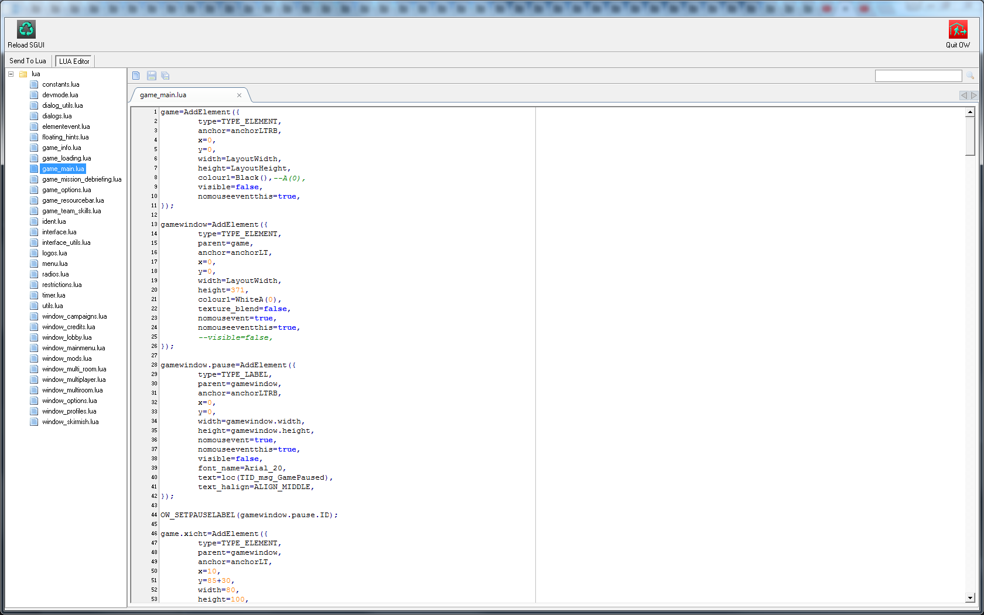Select dialogs.lua file

coord(57,116)
